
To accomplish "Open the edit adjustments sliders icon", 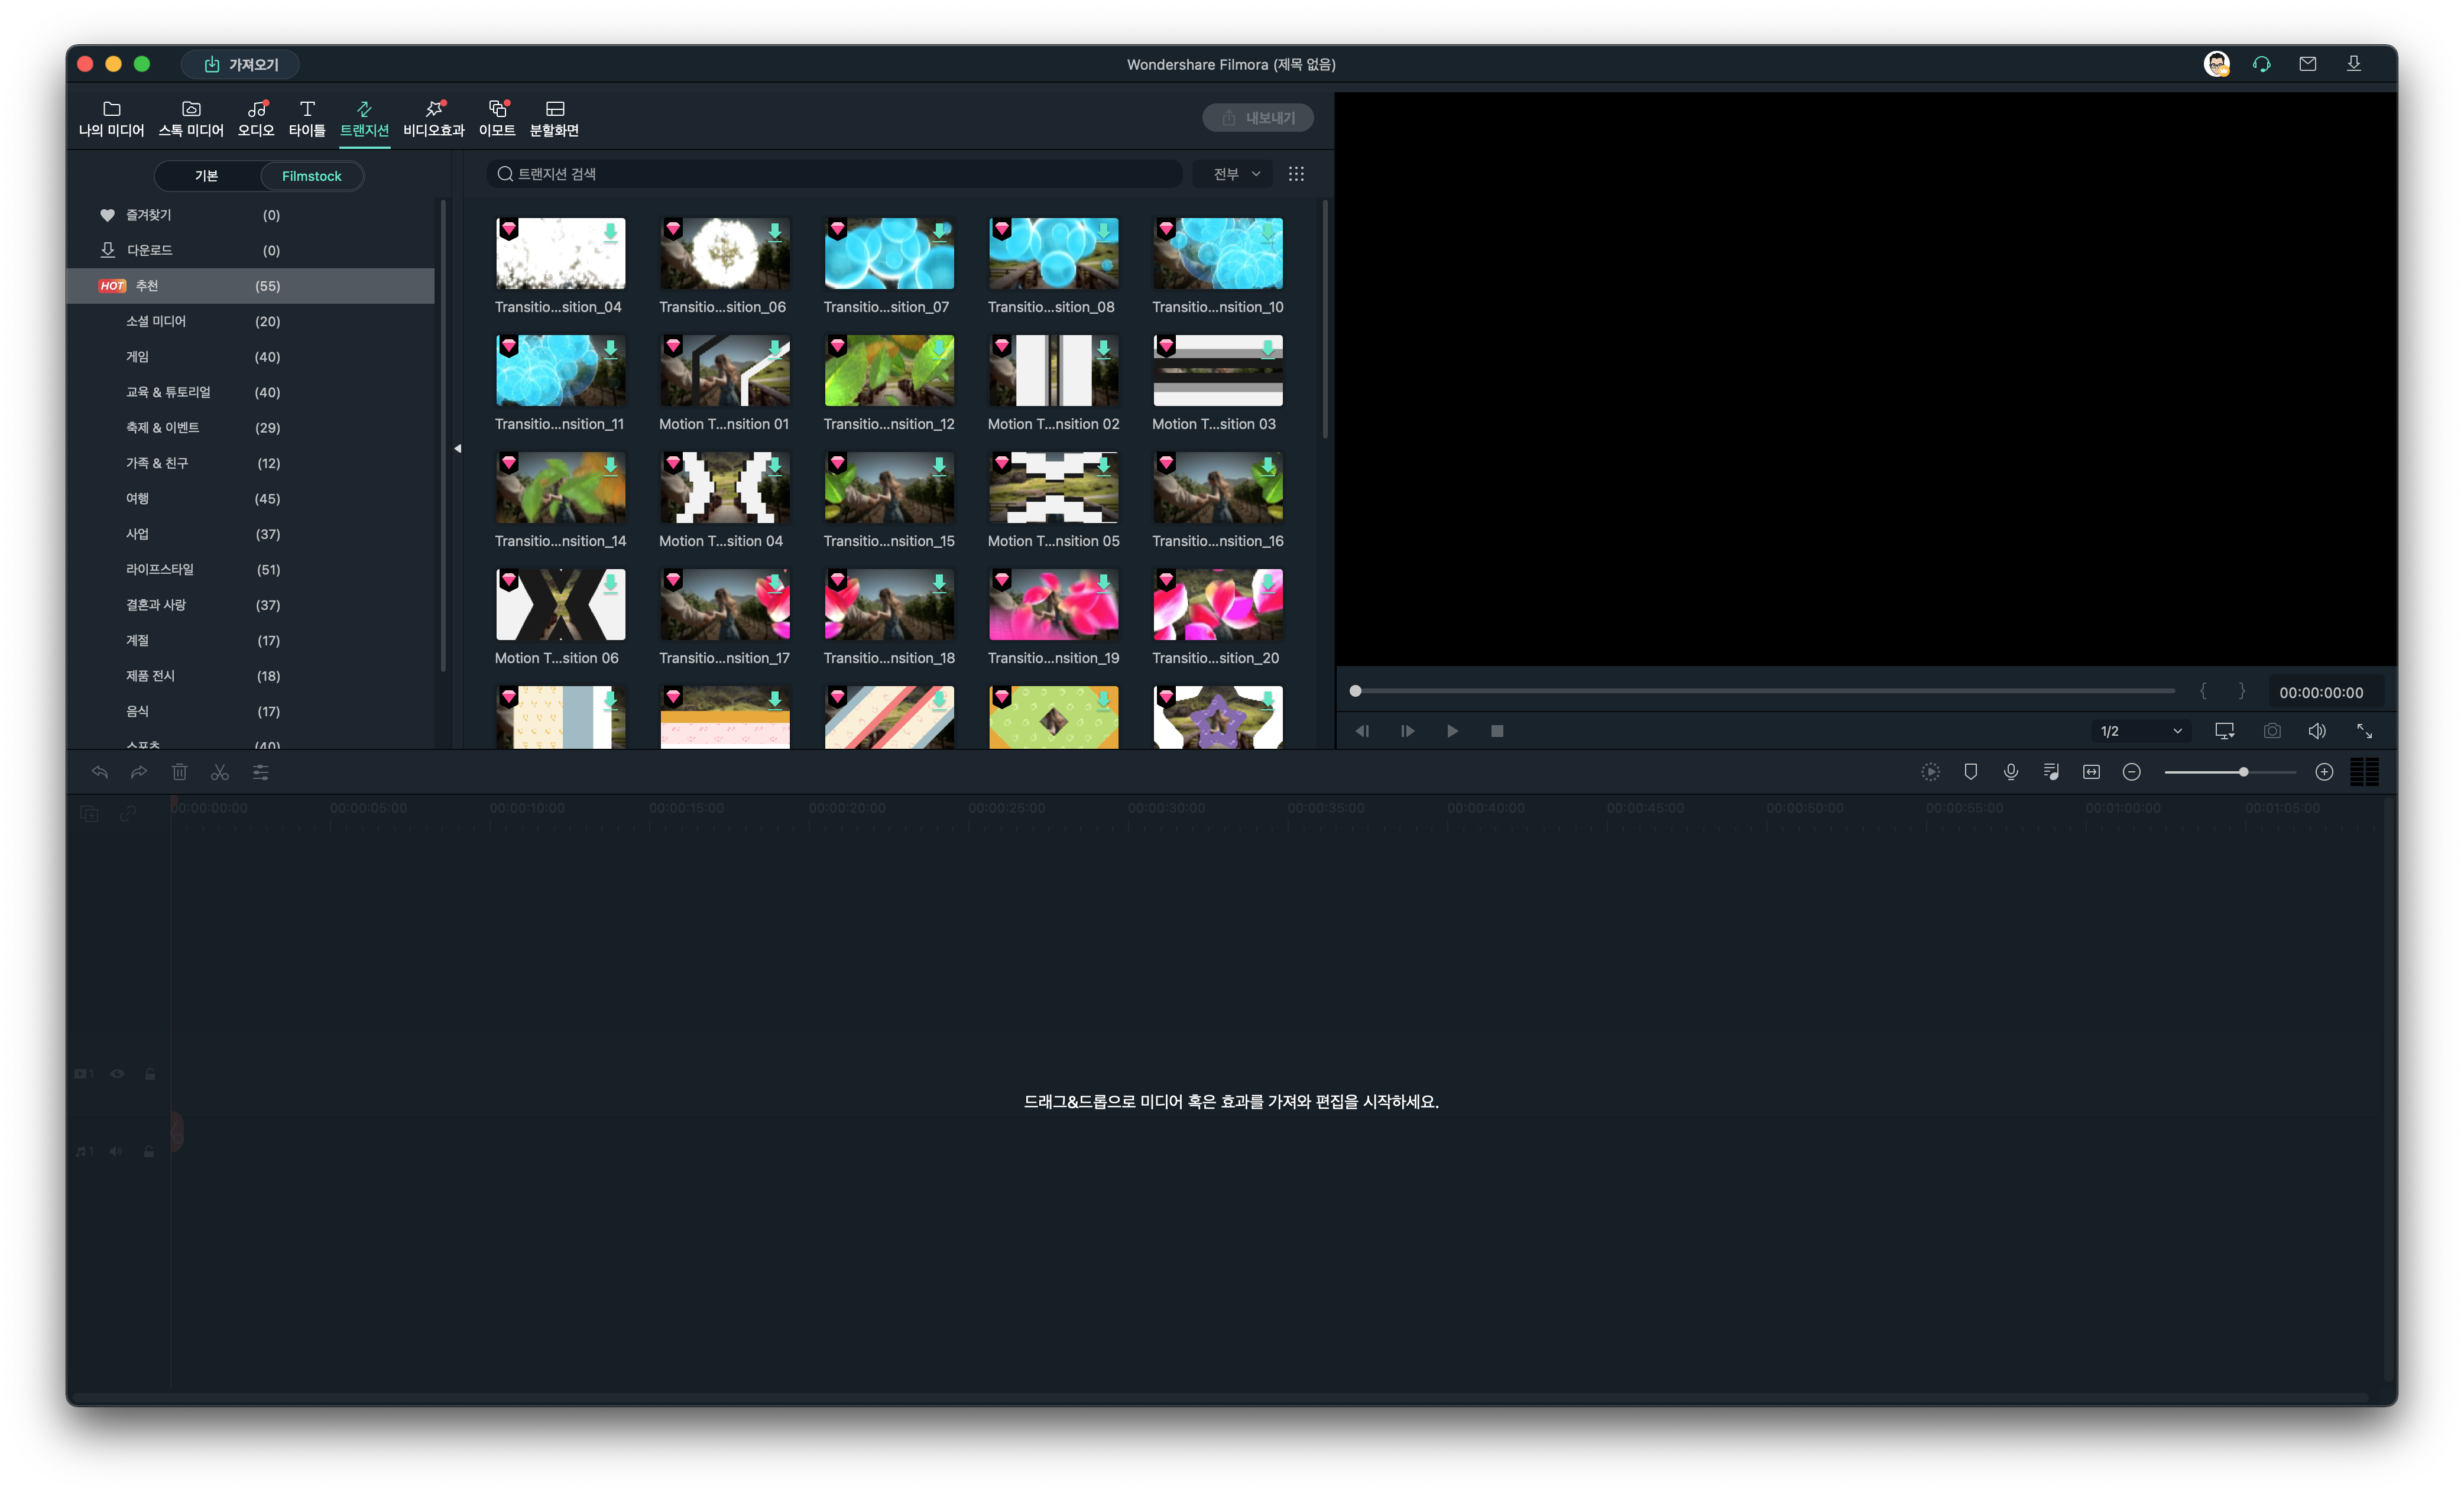I will pyautogui.click(x=260, y=772).
